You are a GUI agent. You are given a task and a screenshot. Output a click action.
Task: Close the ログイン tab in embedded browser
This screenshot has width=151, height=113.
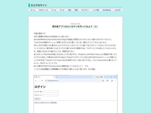point(54,77)
